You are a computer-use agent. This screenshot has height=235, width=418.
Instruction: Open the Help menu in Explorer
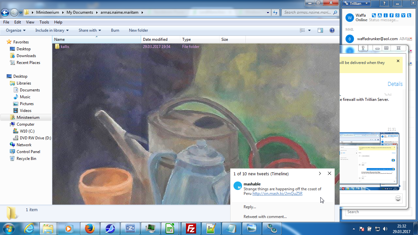click(58, 22)
